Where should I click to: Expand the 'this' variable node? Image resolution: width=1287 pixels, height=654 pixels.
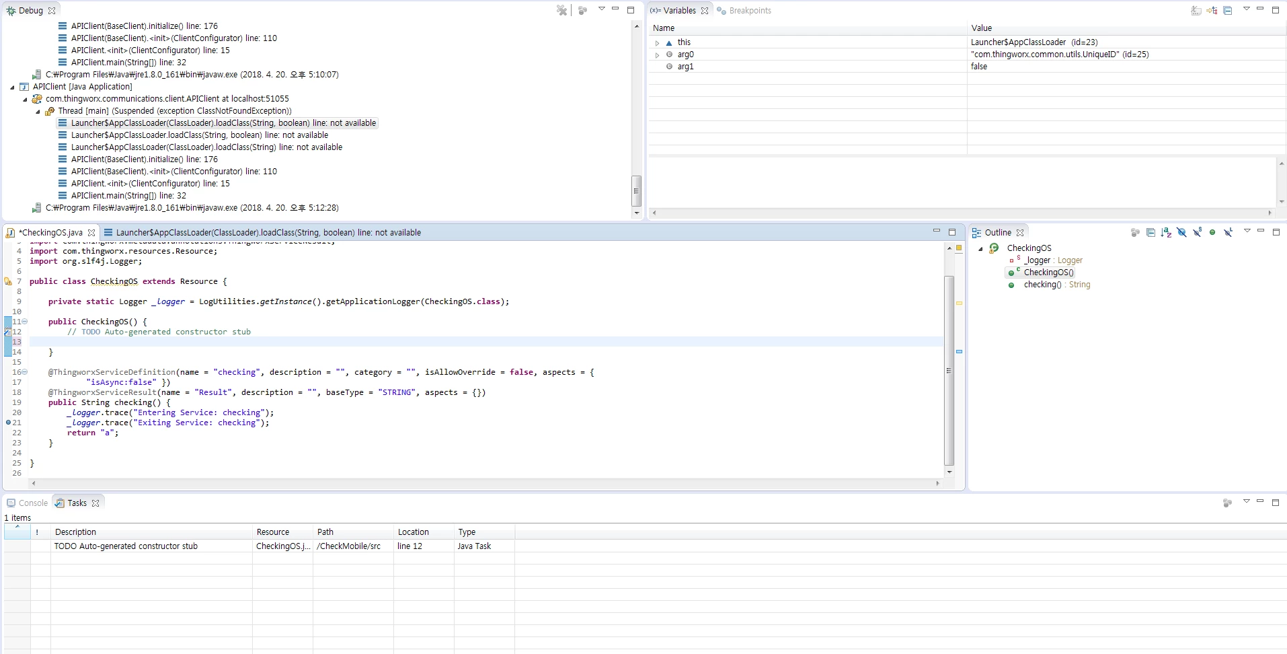tap(657, 42)
